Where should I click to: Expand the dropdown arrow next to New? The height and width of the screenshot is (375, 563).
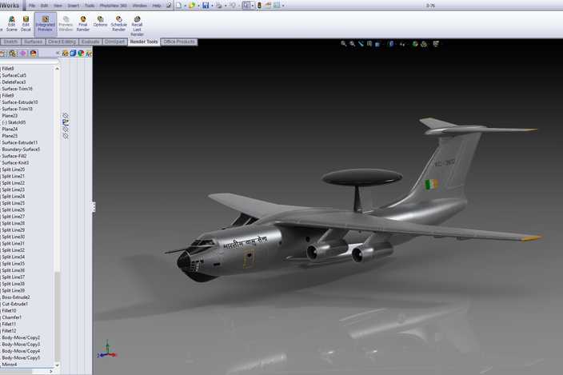pos(185,6)
